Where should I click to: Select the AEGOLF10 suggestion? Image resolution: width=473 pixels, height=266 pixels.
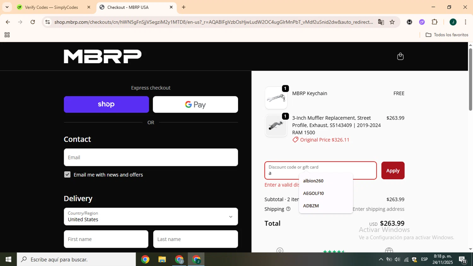326,193
